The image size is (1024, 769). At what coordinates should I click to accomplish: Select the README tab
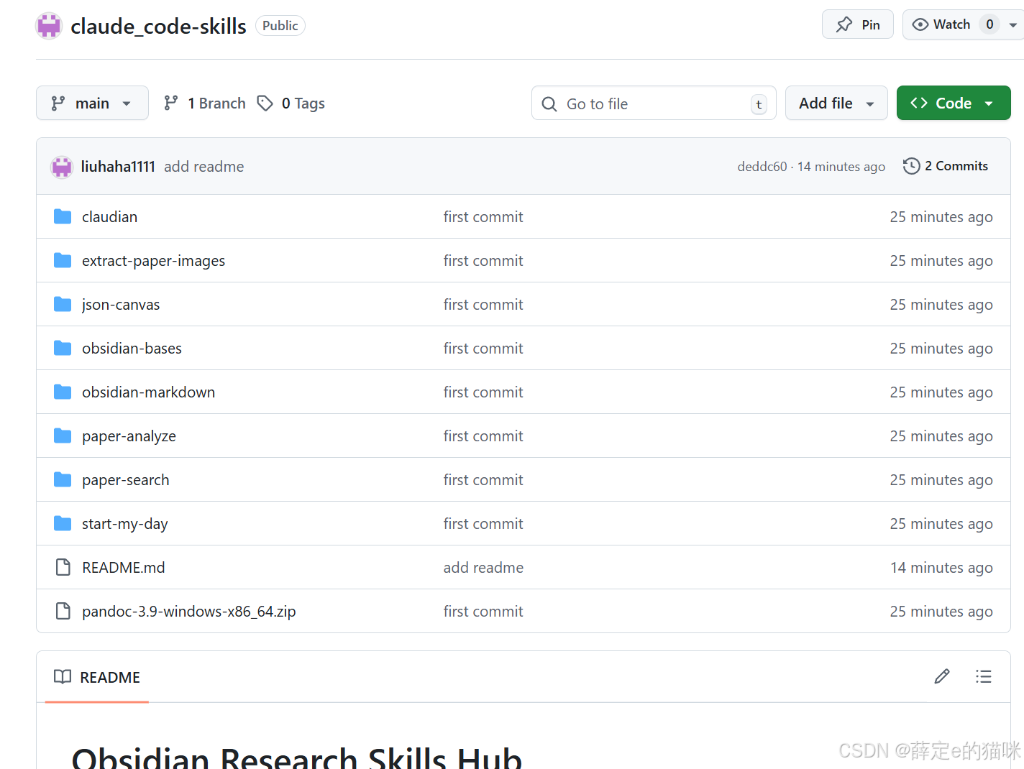(97, 677)
